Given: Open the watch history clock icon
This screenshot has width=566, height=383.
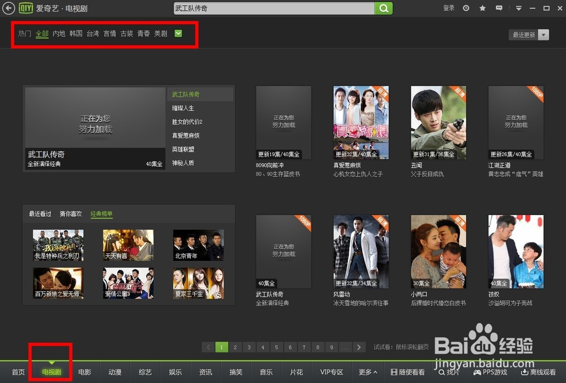Looking at the screenshot, I should click(x=466, y=8).
